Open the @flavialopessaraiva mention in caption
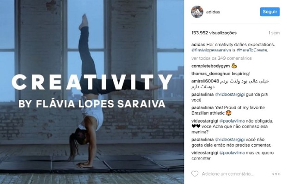The width and height of the screenshot is (282, 184). click(211, 50)
